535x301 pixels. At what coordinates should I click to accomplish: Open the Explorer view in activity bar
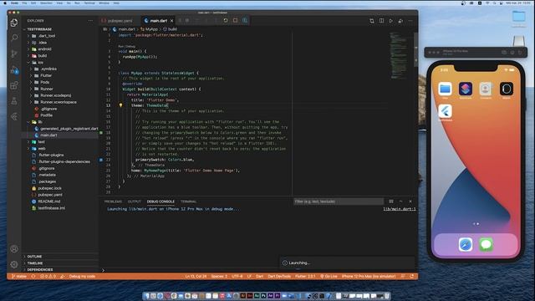14,23
